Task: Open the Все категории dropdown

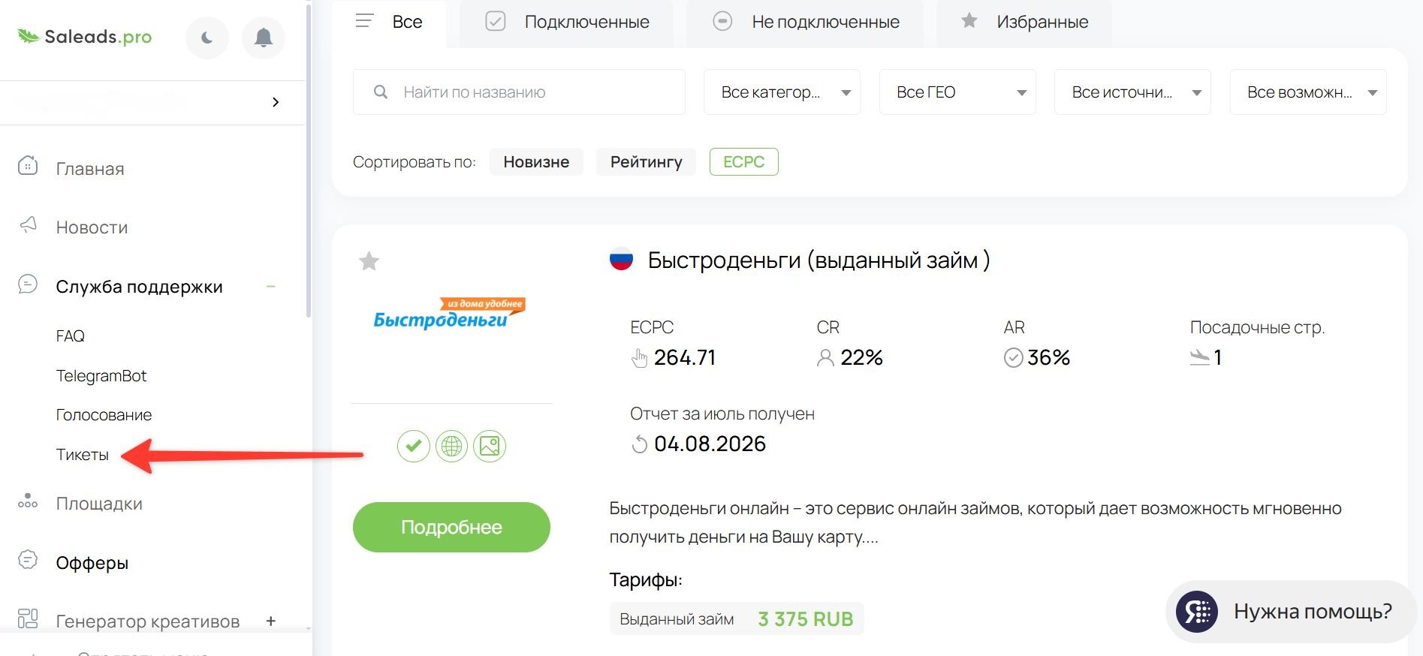Action: [x=782, y=92]
